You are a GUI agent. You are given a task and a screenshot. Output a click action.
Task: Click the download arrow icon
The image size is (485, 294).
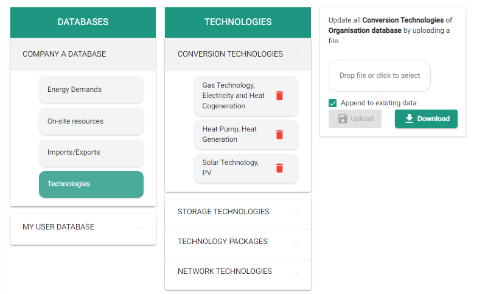pyautogui.click(x=410, y=119)
